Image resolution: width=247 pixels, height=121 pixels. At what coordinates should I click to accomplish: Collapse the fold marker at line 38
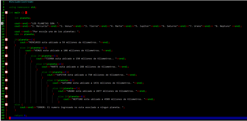tap(6, 88)
